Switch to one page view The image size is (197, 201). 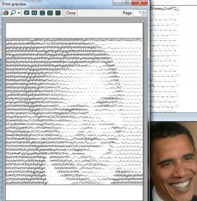27,13
